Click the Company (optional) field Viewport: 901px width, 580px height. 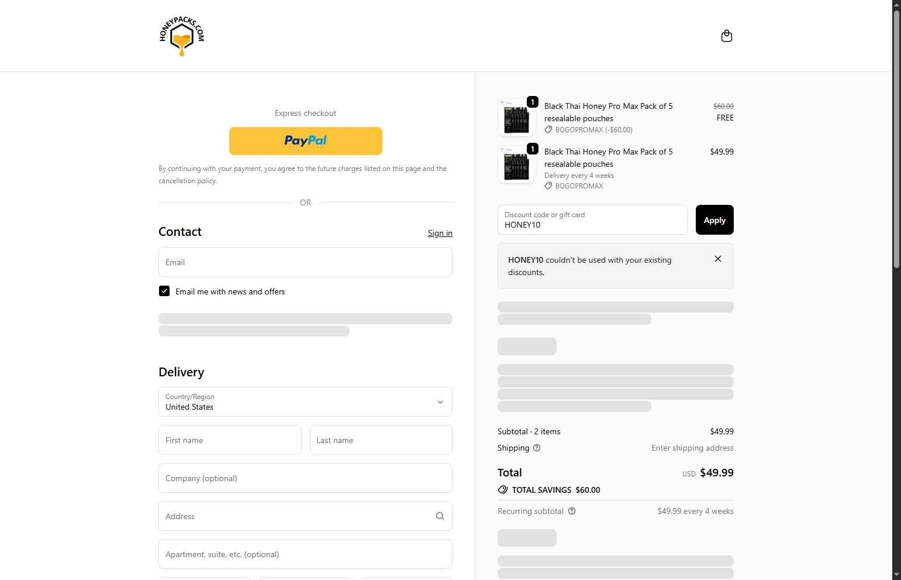[x=305, y=478]
